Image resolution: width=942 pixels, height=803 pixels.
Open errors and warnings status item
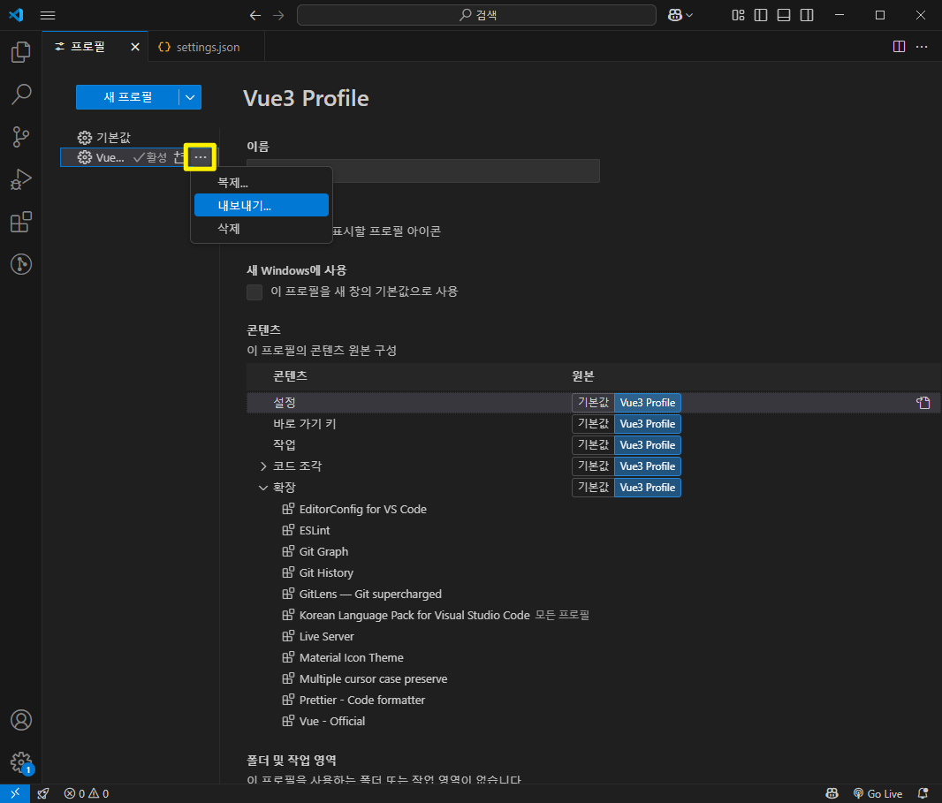pos(87,793)
